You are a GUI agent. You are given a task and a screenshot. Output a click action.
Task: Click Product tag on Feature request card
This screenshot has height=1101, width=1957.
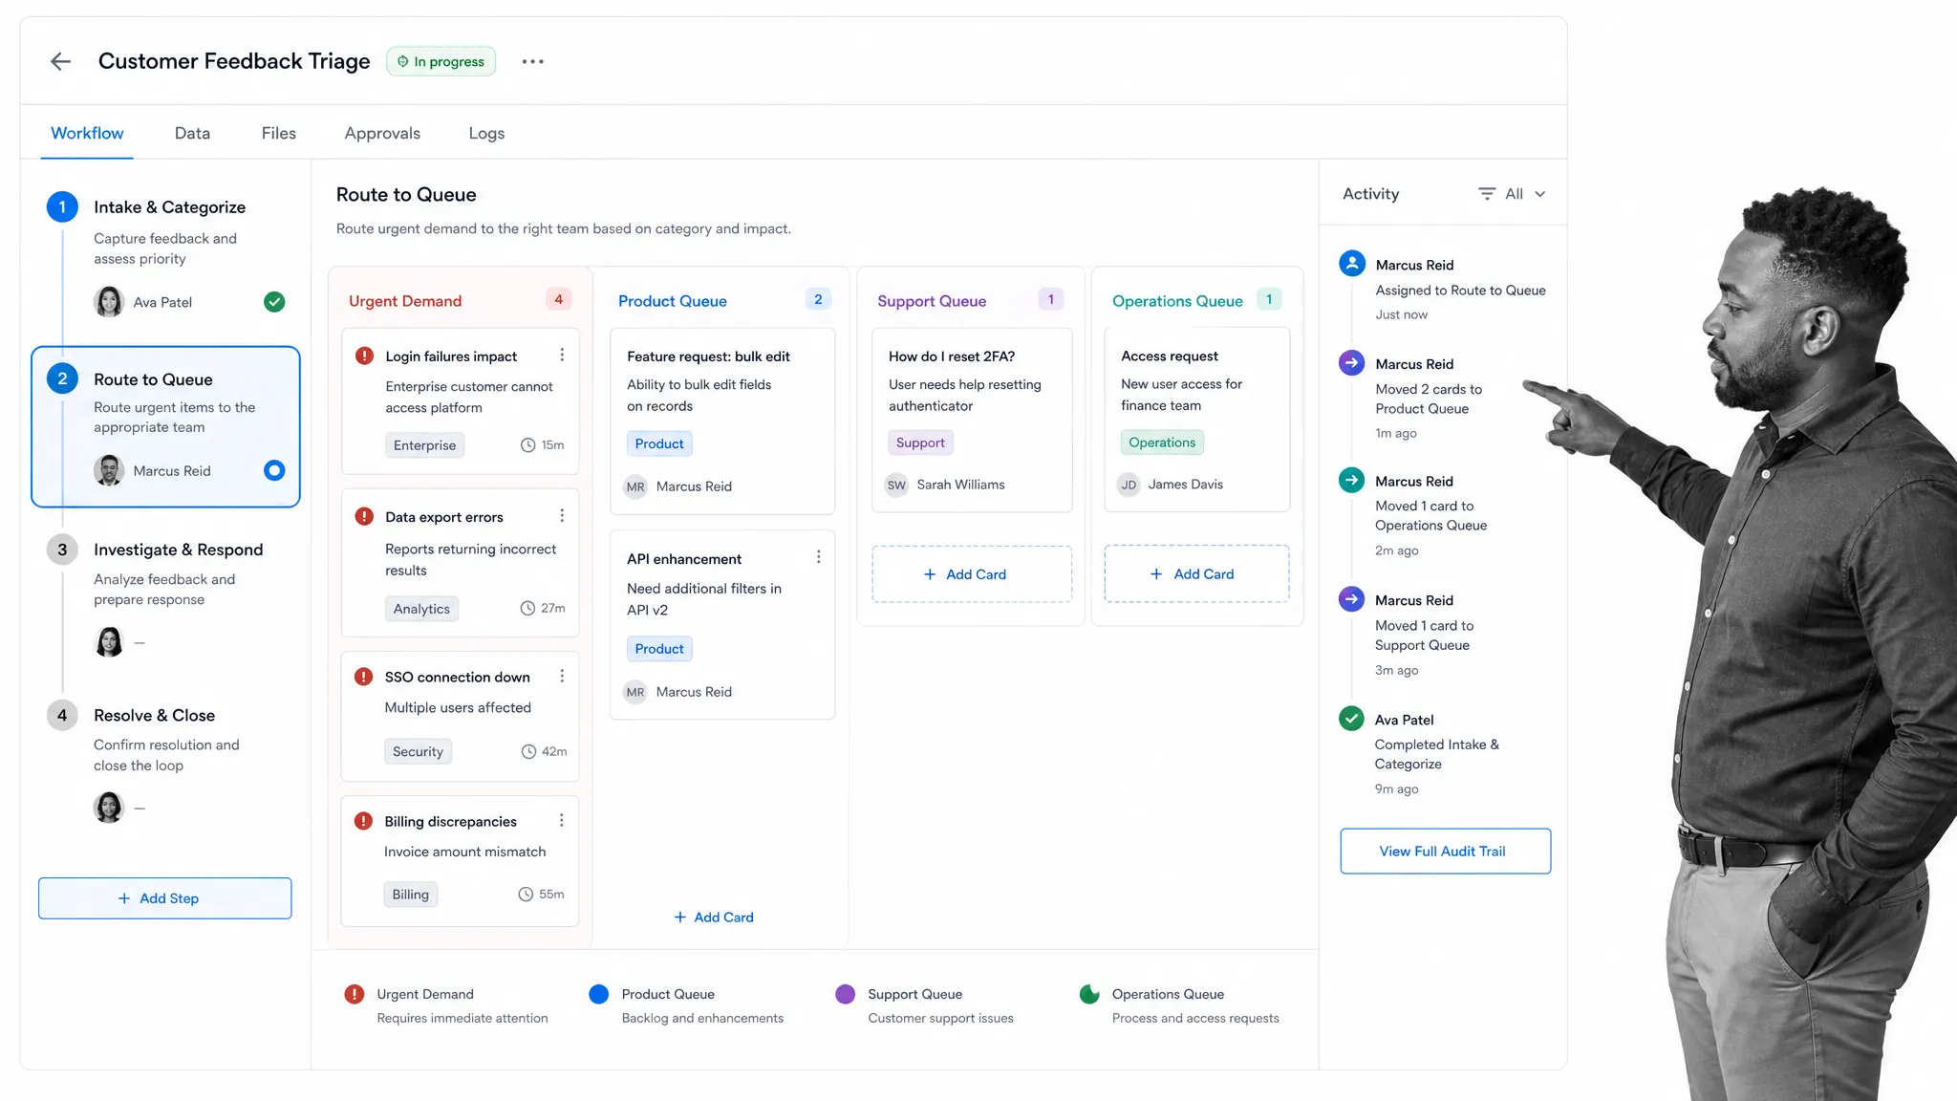coord(659,443)
